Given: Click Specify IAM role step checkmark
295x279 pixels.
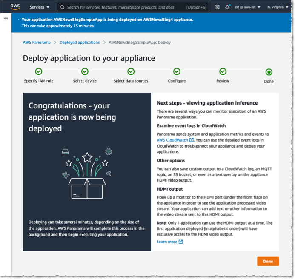Looking at the screenshot, I should coord(39,71).
